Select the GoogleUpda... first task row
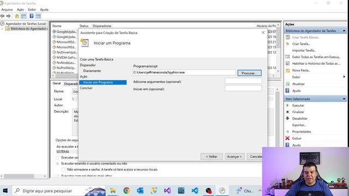 point(65,32)
